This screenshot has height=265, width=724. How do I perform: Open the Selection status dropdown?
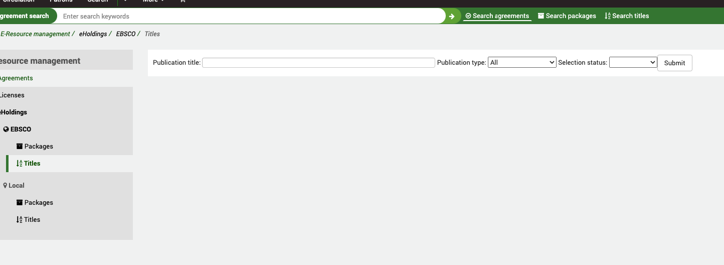(x=632, y=63)
